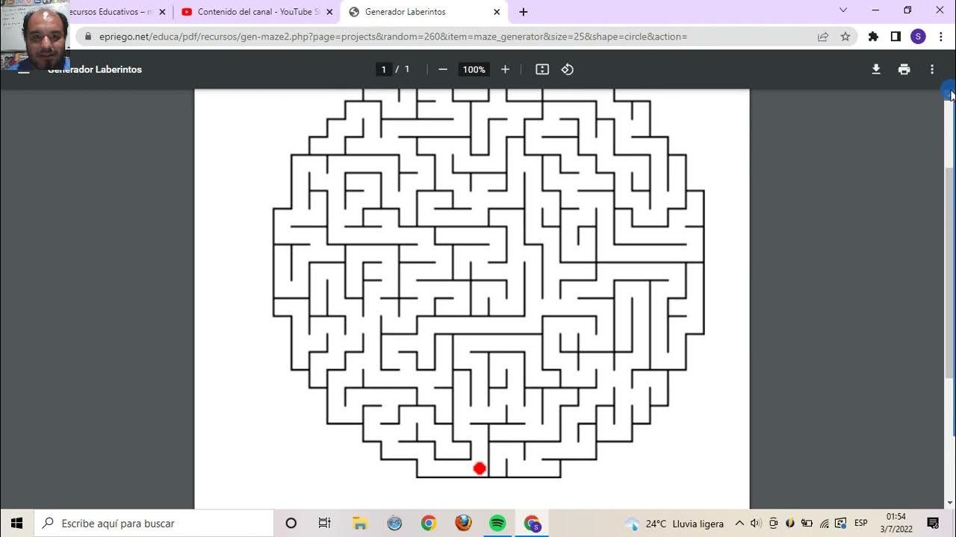Click the PDF page number field

(384, 69)
